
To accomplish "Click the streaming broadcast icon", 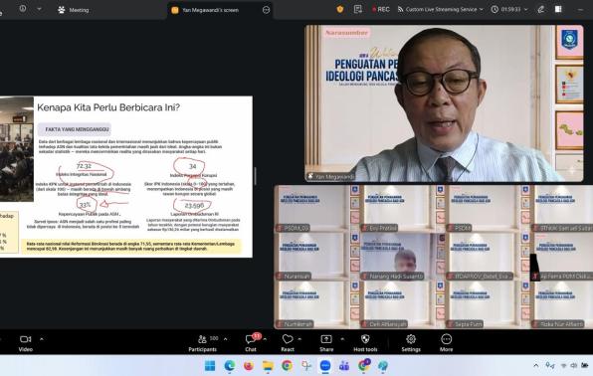I will point(401,9).
